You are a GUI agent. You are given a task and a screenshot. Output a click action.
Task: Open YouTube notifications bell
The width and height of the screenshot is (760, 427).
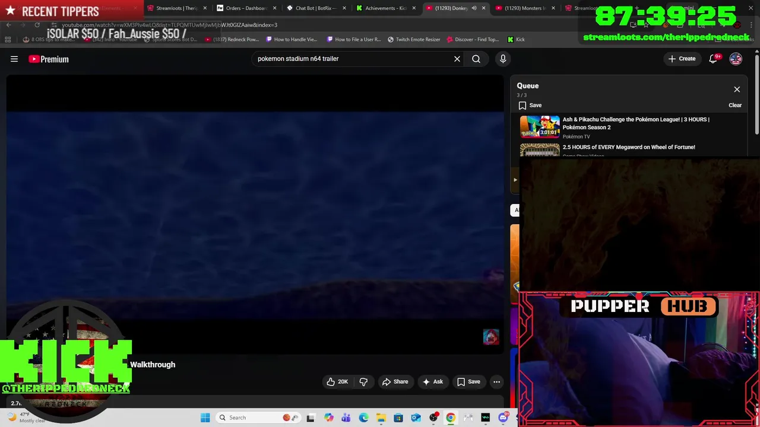coord(714,59)
